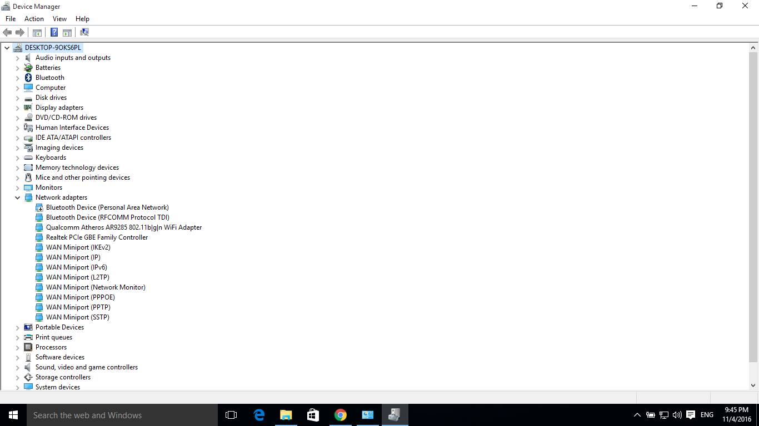The height and width of the screenshot is (426, 759).
Task: Select the Mice and other pointing devices icon
Action: point(28,177)
